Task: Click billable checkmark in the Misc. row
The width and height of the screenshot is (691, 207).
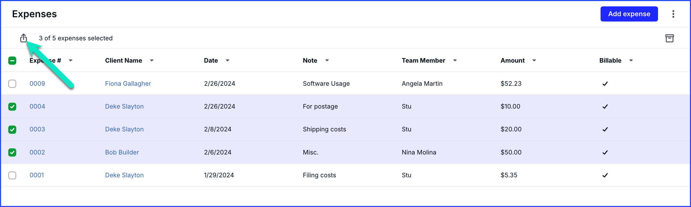Action: (x=605, y=153)
